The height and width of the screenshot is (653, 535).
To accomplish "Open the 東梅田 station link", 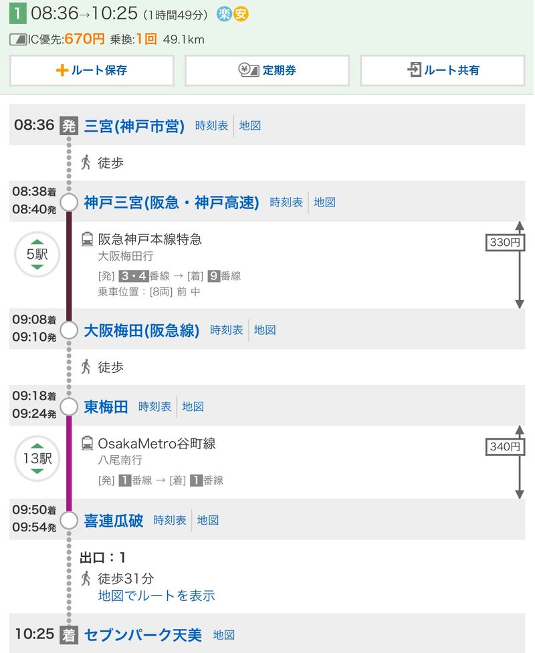I will [106, 406].
